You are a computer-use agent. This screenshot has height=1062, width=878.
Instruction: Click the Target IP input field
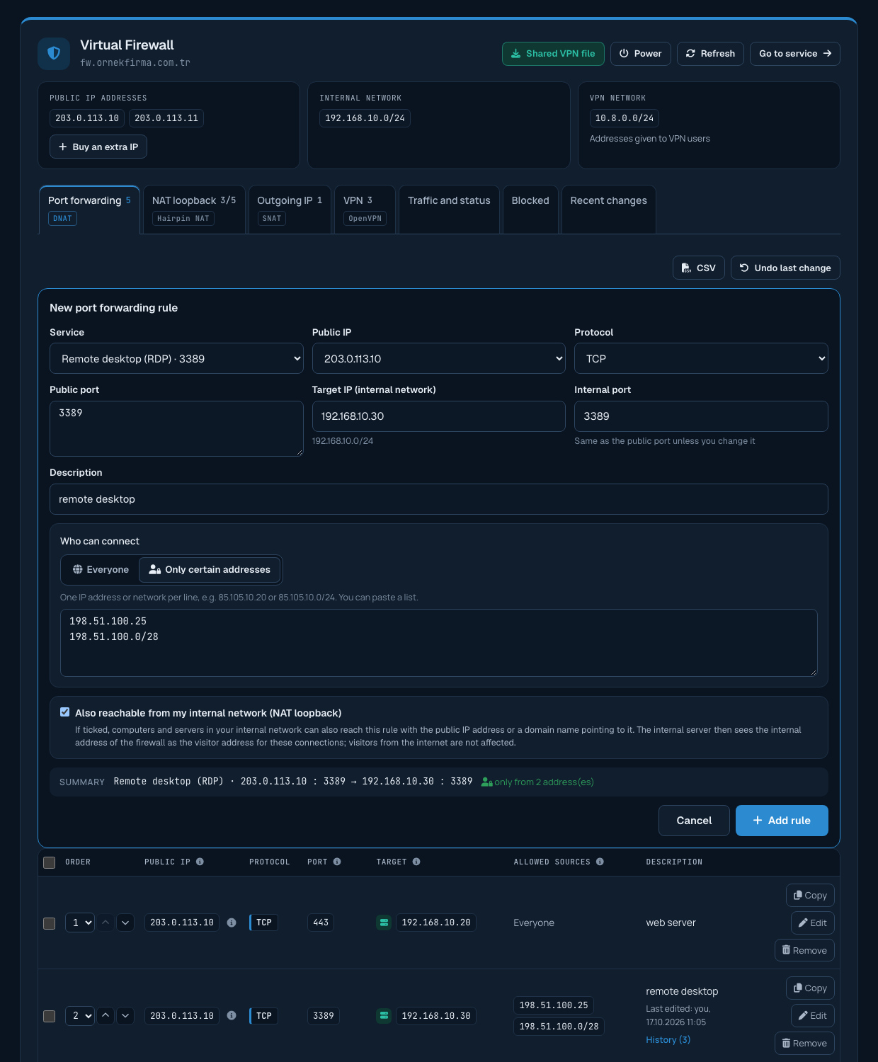click(x=439, y=416)
